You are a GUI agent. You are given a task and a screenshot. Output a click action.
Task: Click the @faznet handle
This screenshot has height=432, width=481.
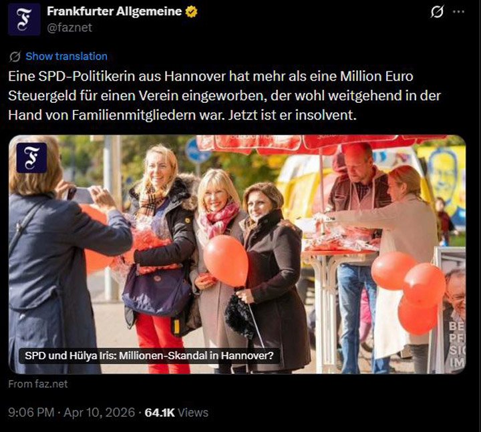tap(69, 27)
